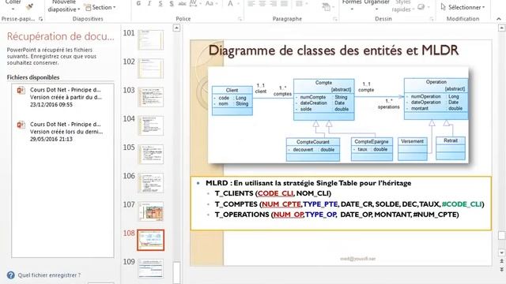Viewport: 506px width, 284px height.
Task: Toggle underline formatting
Action: click(160, 3)
